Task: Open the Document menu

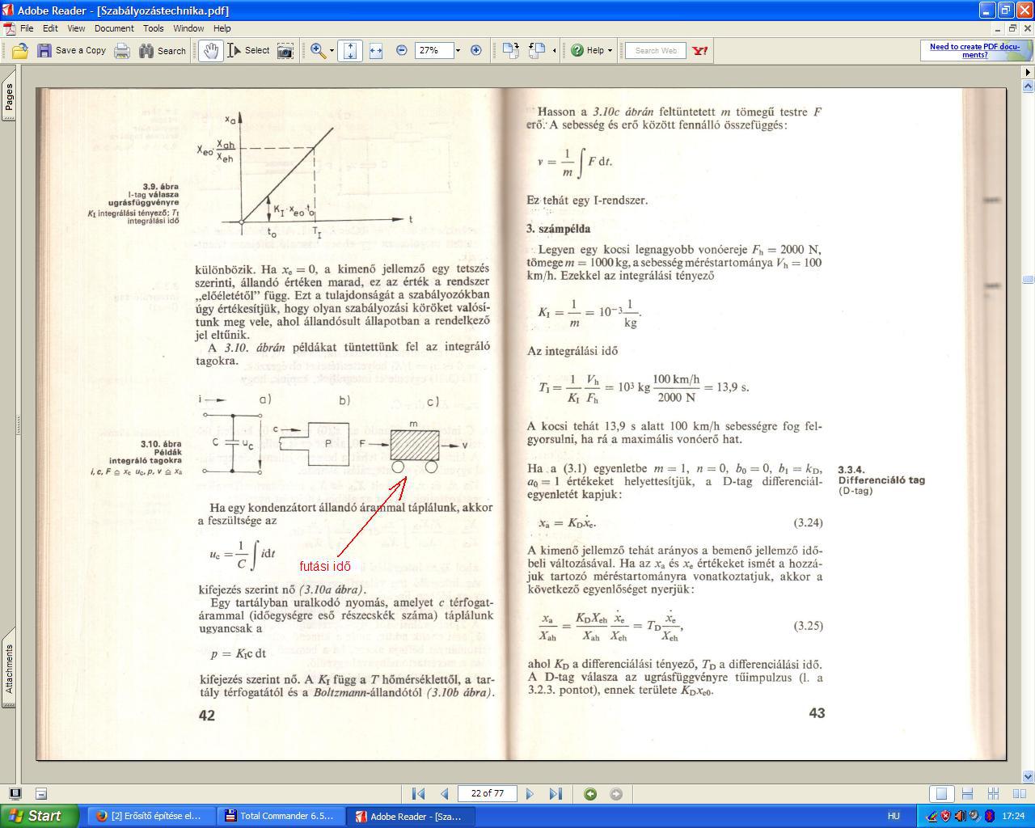Action: click(x=114, y=28)
